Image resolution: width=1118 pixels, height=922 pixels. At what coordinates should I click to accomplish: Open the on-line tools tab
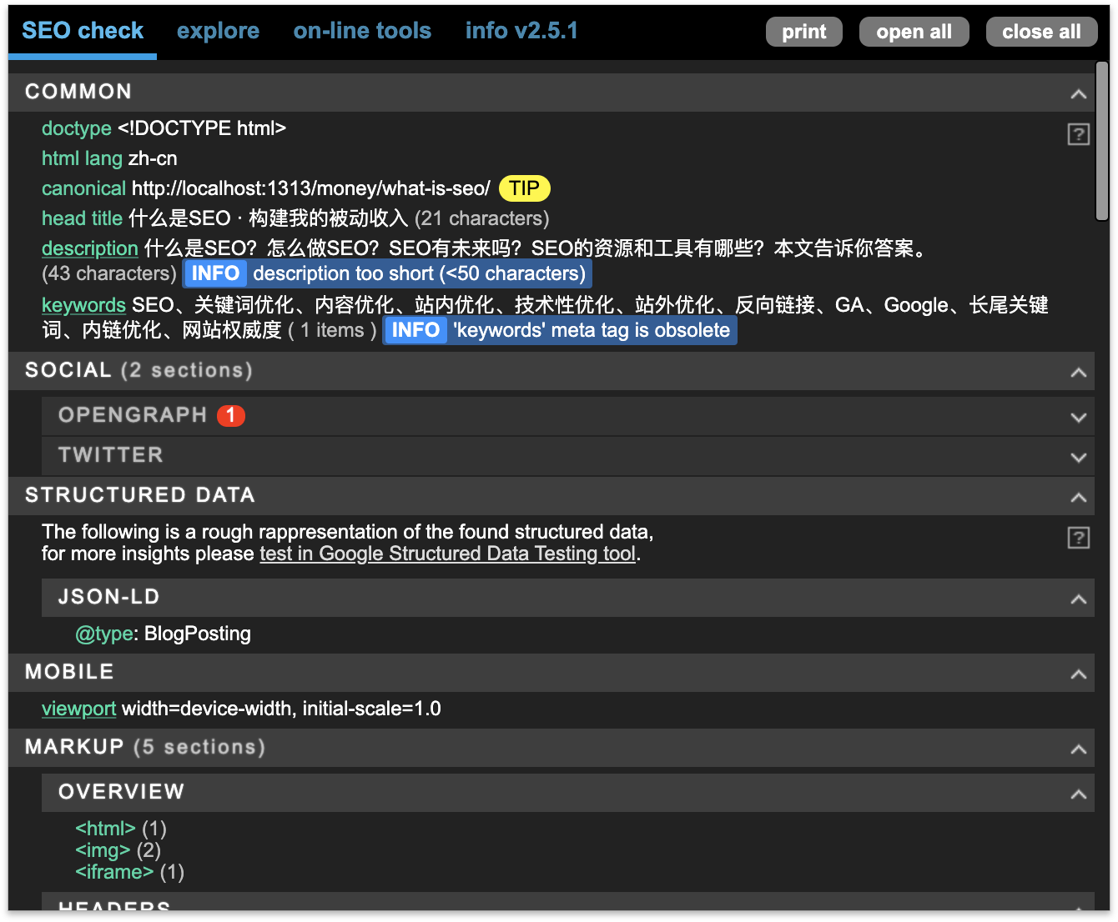click(362, 31)
